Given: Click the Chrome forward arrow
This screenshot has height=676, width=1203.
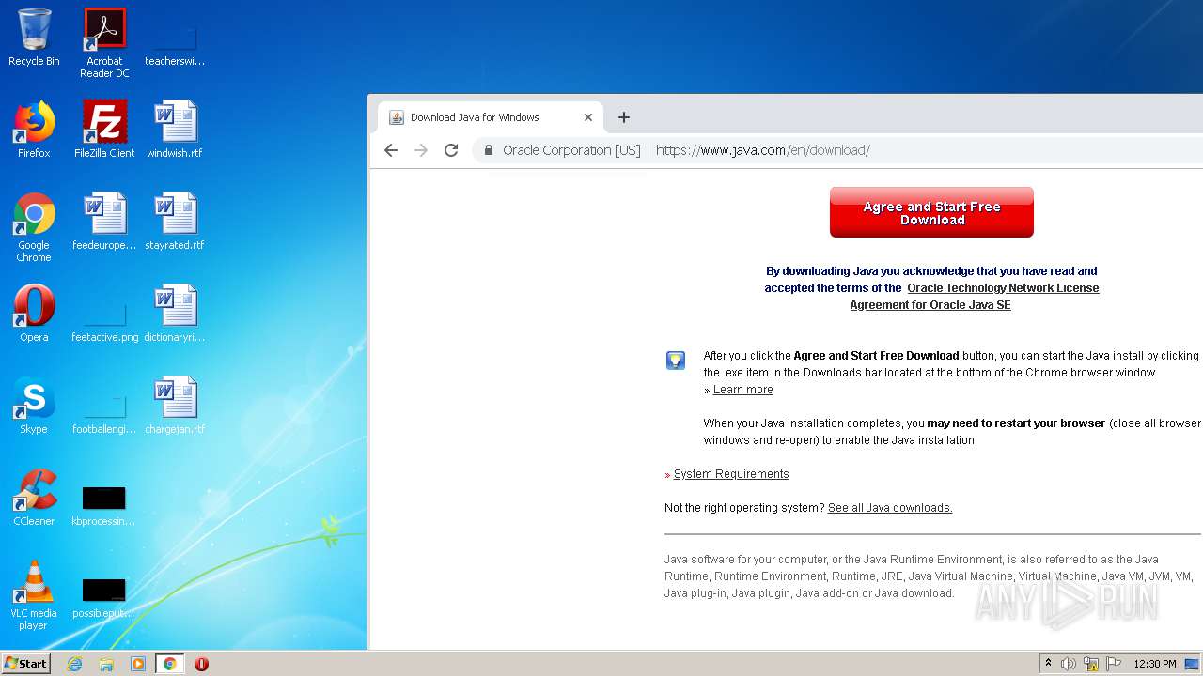Looking at the screenshot, I should pyautogui.click(x=421, y=150).
